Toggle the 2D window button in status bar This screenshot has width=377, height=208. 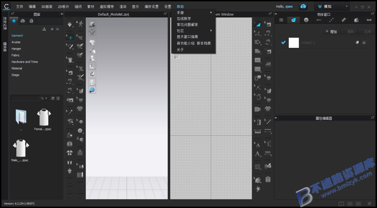pyautogui.click(x=358, y=204)
